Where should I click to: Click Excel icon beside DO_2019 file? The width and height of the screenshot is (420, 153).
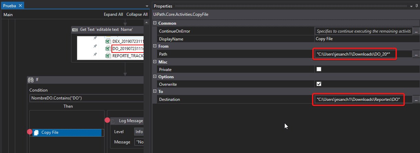click(108, 48)
